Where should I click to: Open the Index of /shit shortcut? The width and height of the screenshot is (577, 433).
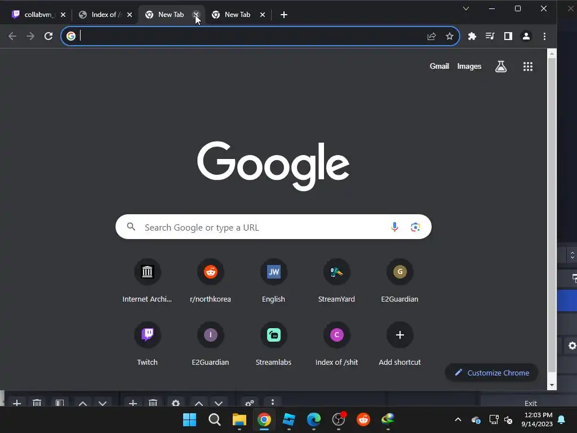click(x=337, y=344)
